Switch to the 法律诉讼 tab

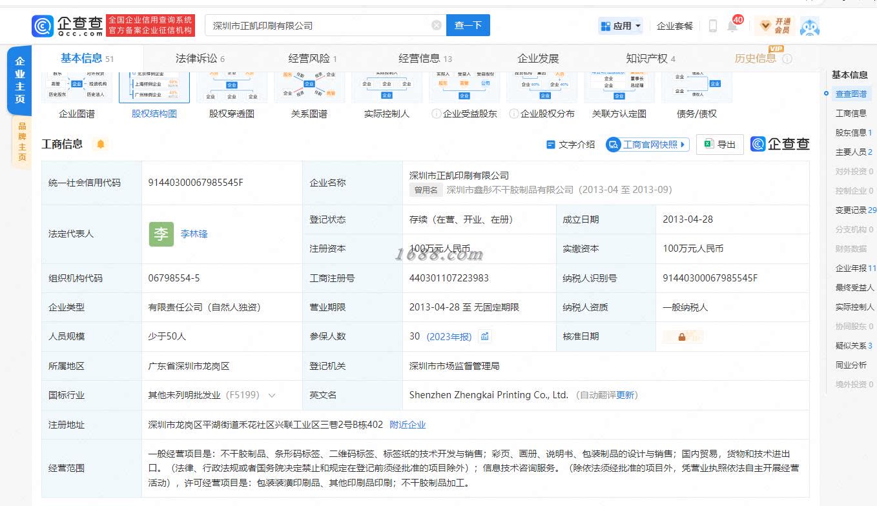[200, 59]
